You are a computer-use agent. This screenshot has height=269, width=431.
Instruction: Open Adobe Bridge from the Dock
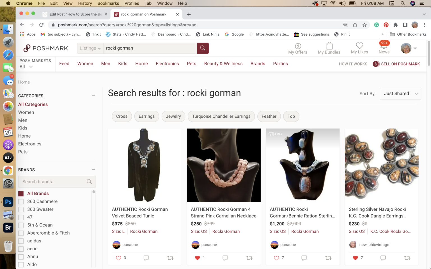click(x=8, y=228)
